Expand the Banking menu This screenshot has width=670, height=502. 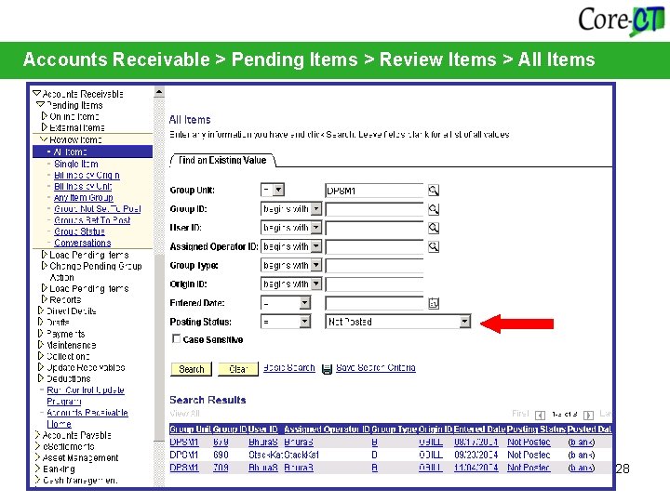pyautogui.click(x=37, y=469)
